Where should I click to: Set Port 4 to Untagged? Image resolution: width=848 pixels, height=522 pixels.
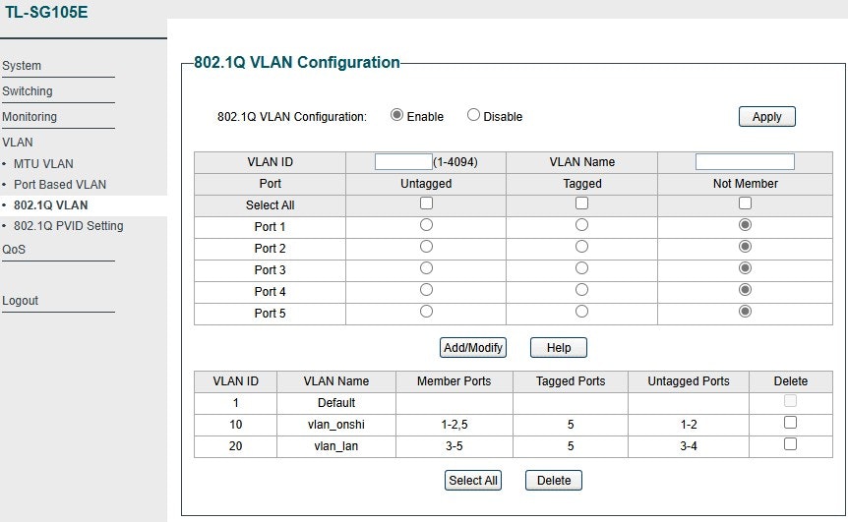coord(426,290)
